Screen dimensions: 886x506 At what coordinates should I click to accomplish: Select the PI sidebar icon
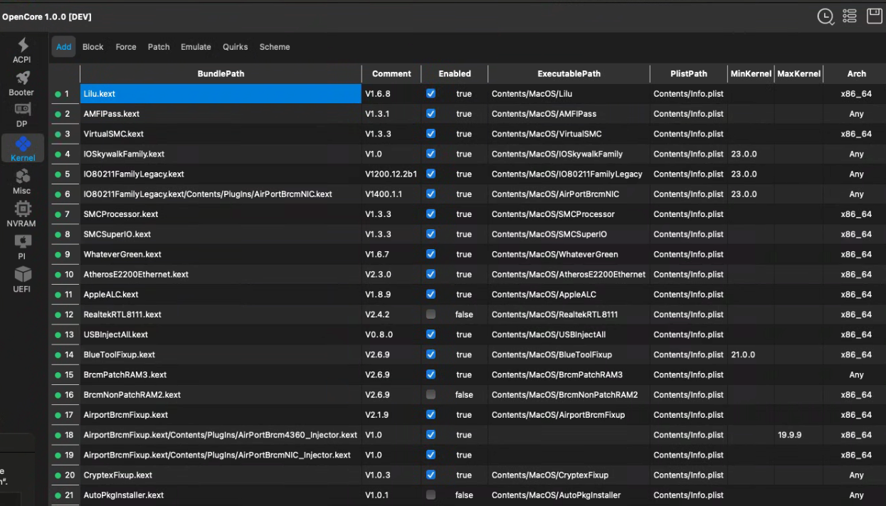tap(22, 246)
